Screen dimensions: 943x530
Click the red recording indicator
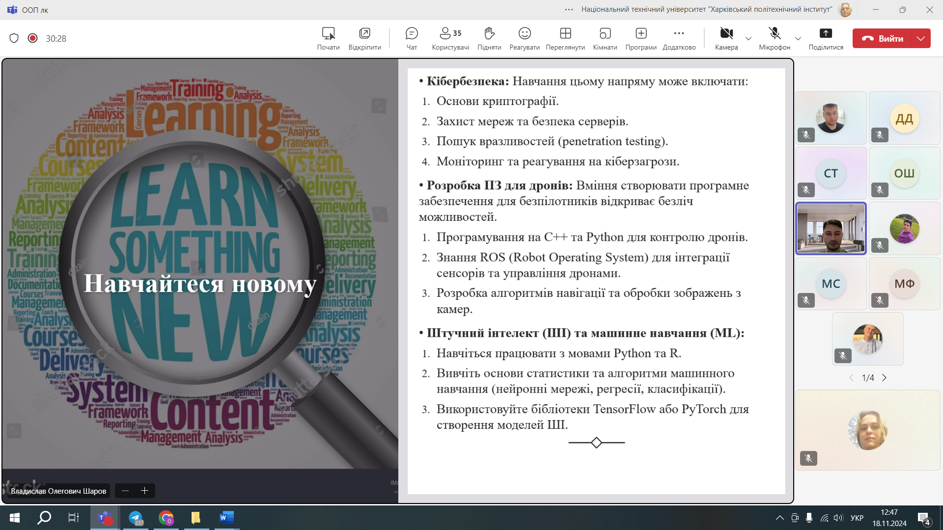(32, 38)
